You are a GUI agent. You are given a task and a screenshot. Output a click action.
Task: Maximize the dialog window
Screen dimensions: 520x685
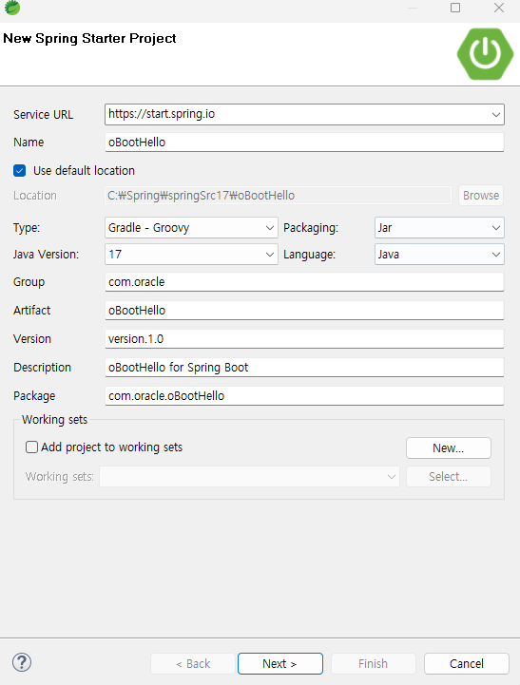click(455, 8)
